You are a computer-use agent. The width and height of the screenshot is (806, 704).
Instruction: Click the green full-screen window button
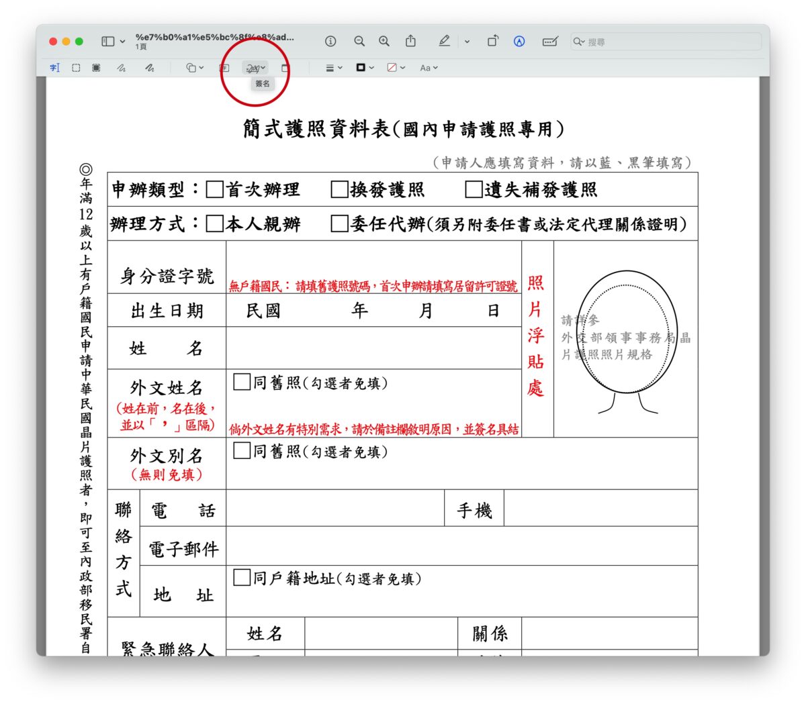point(79,42)
